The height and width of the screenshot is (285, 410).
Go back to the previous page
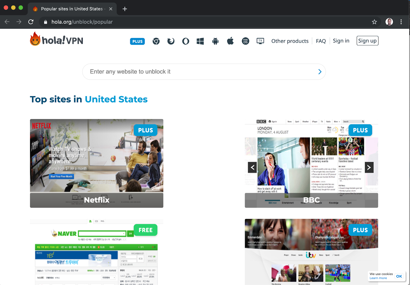(x=7, y=22)
